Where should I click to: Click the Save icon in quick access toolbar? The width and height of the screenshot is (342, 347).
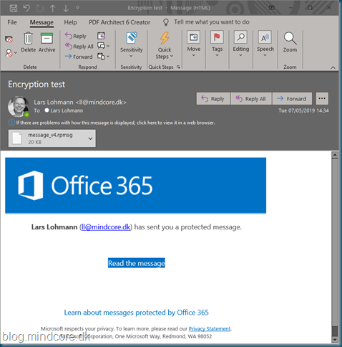(14, 9)
